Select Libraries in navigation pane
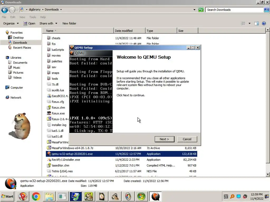 click(x=16, y=58)
